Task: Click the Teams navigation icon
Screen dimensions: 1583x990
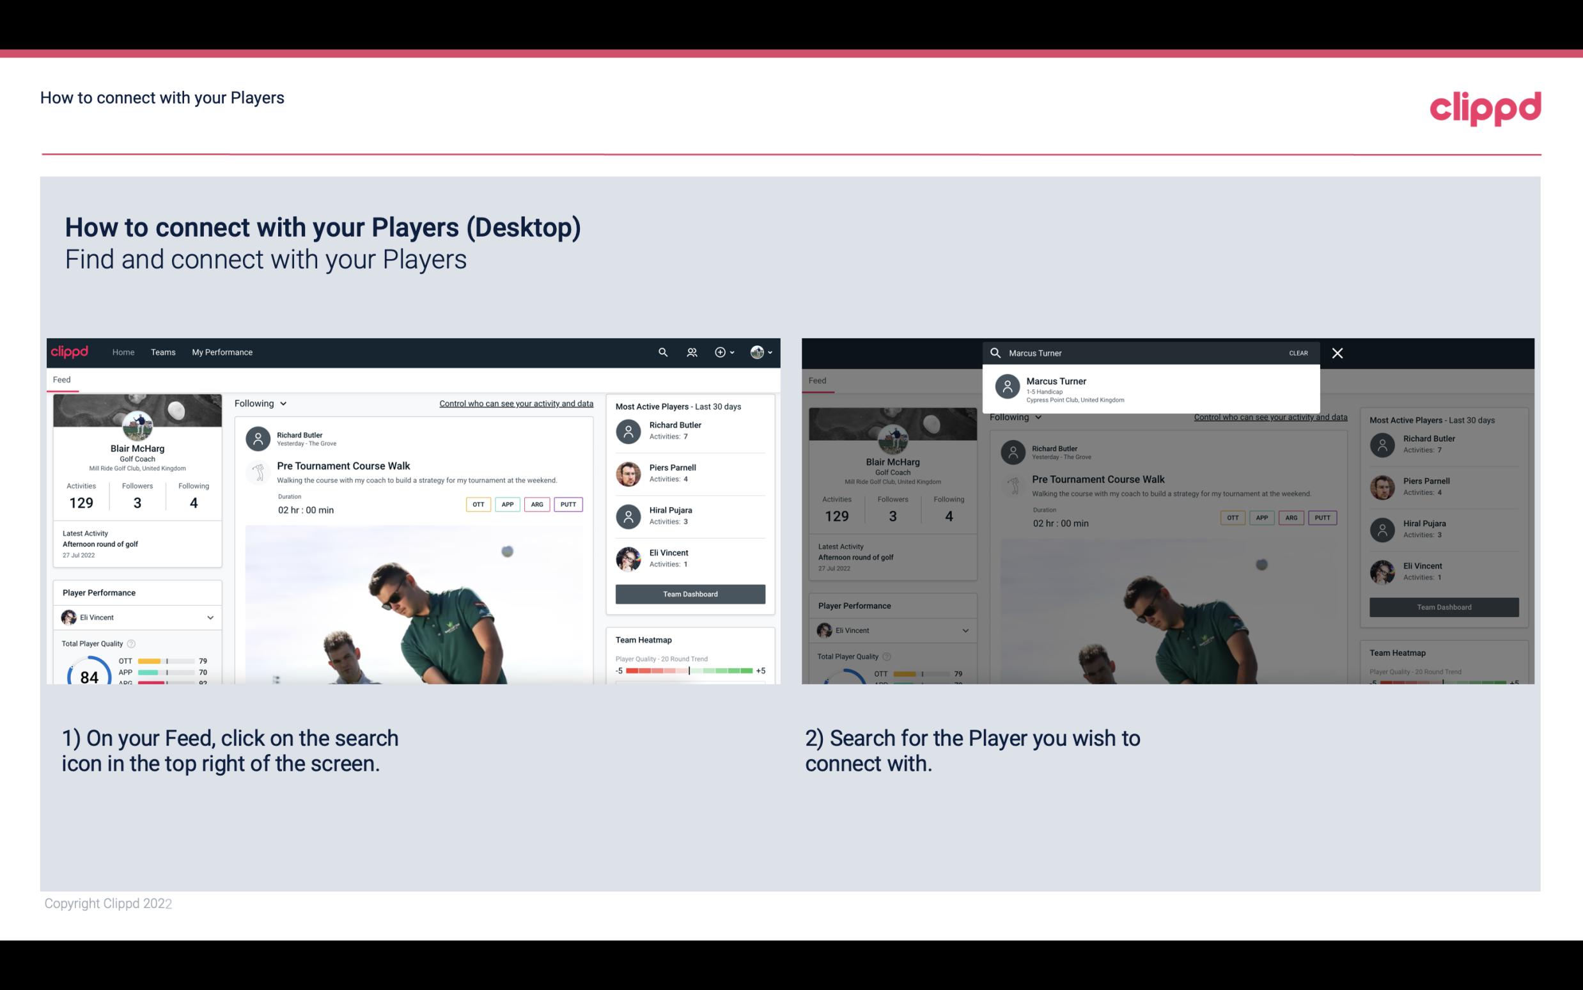Action: tap(163, 351)
